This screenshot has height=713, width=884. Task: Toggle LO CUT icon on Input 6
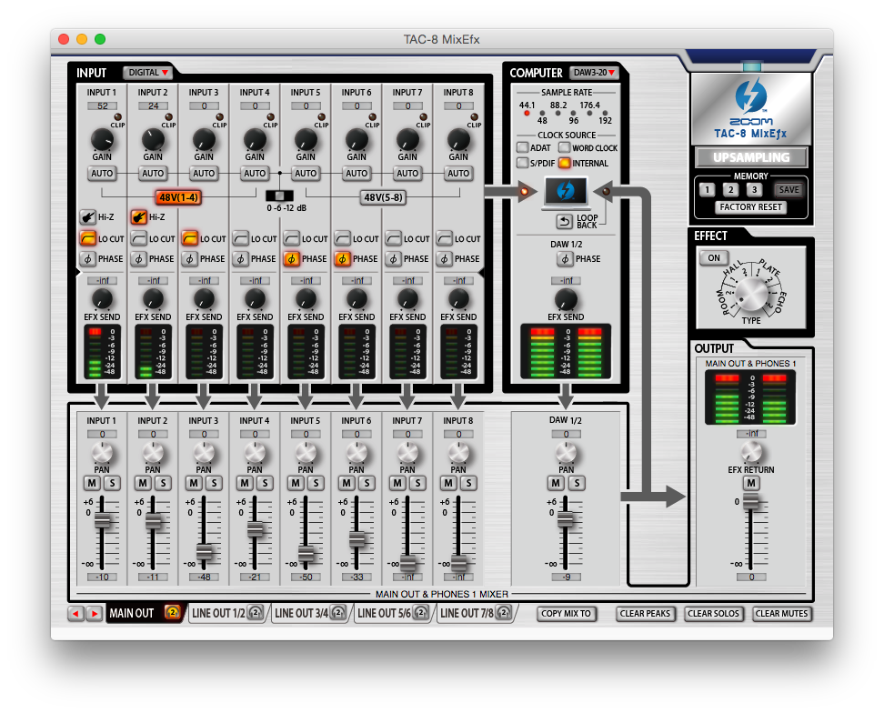342,238
